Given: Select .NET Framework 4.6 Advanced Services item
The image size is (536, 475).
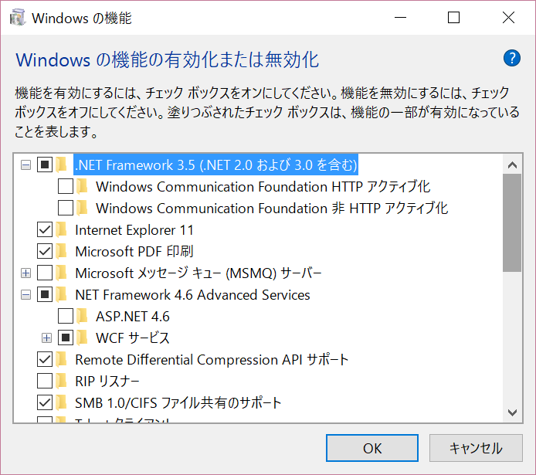Looking at the screenshot, I should point(192,295).
